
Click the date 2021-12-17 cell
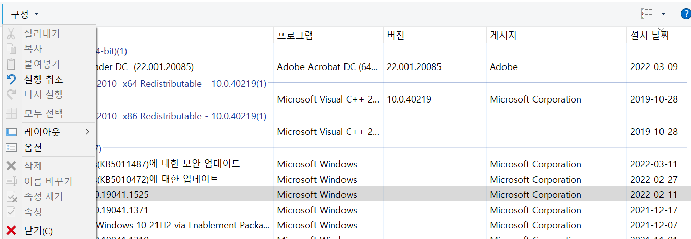(654, 210)
